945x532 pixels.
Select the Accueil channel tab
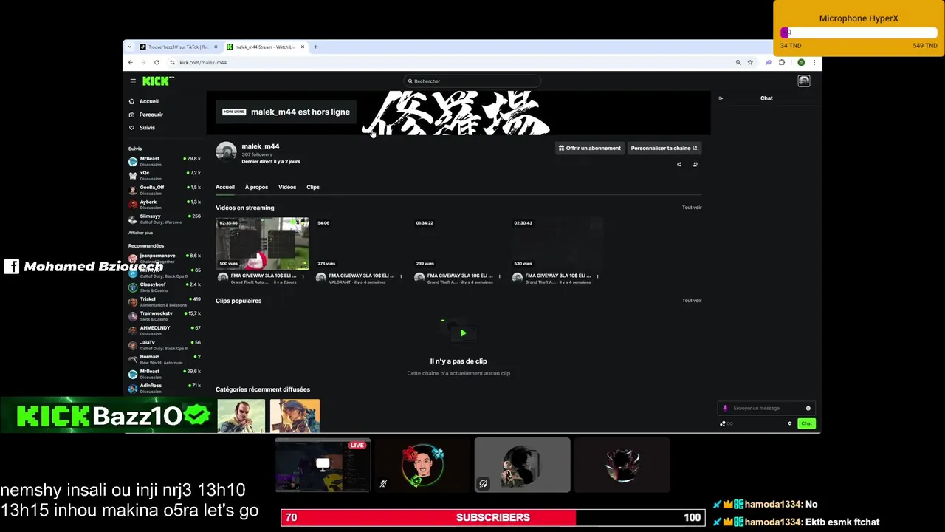click(x=225, y=187)
